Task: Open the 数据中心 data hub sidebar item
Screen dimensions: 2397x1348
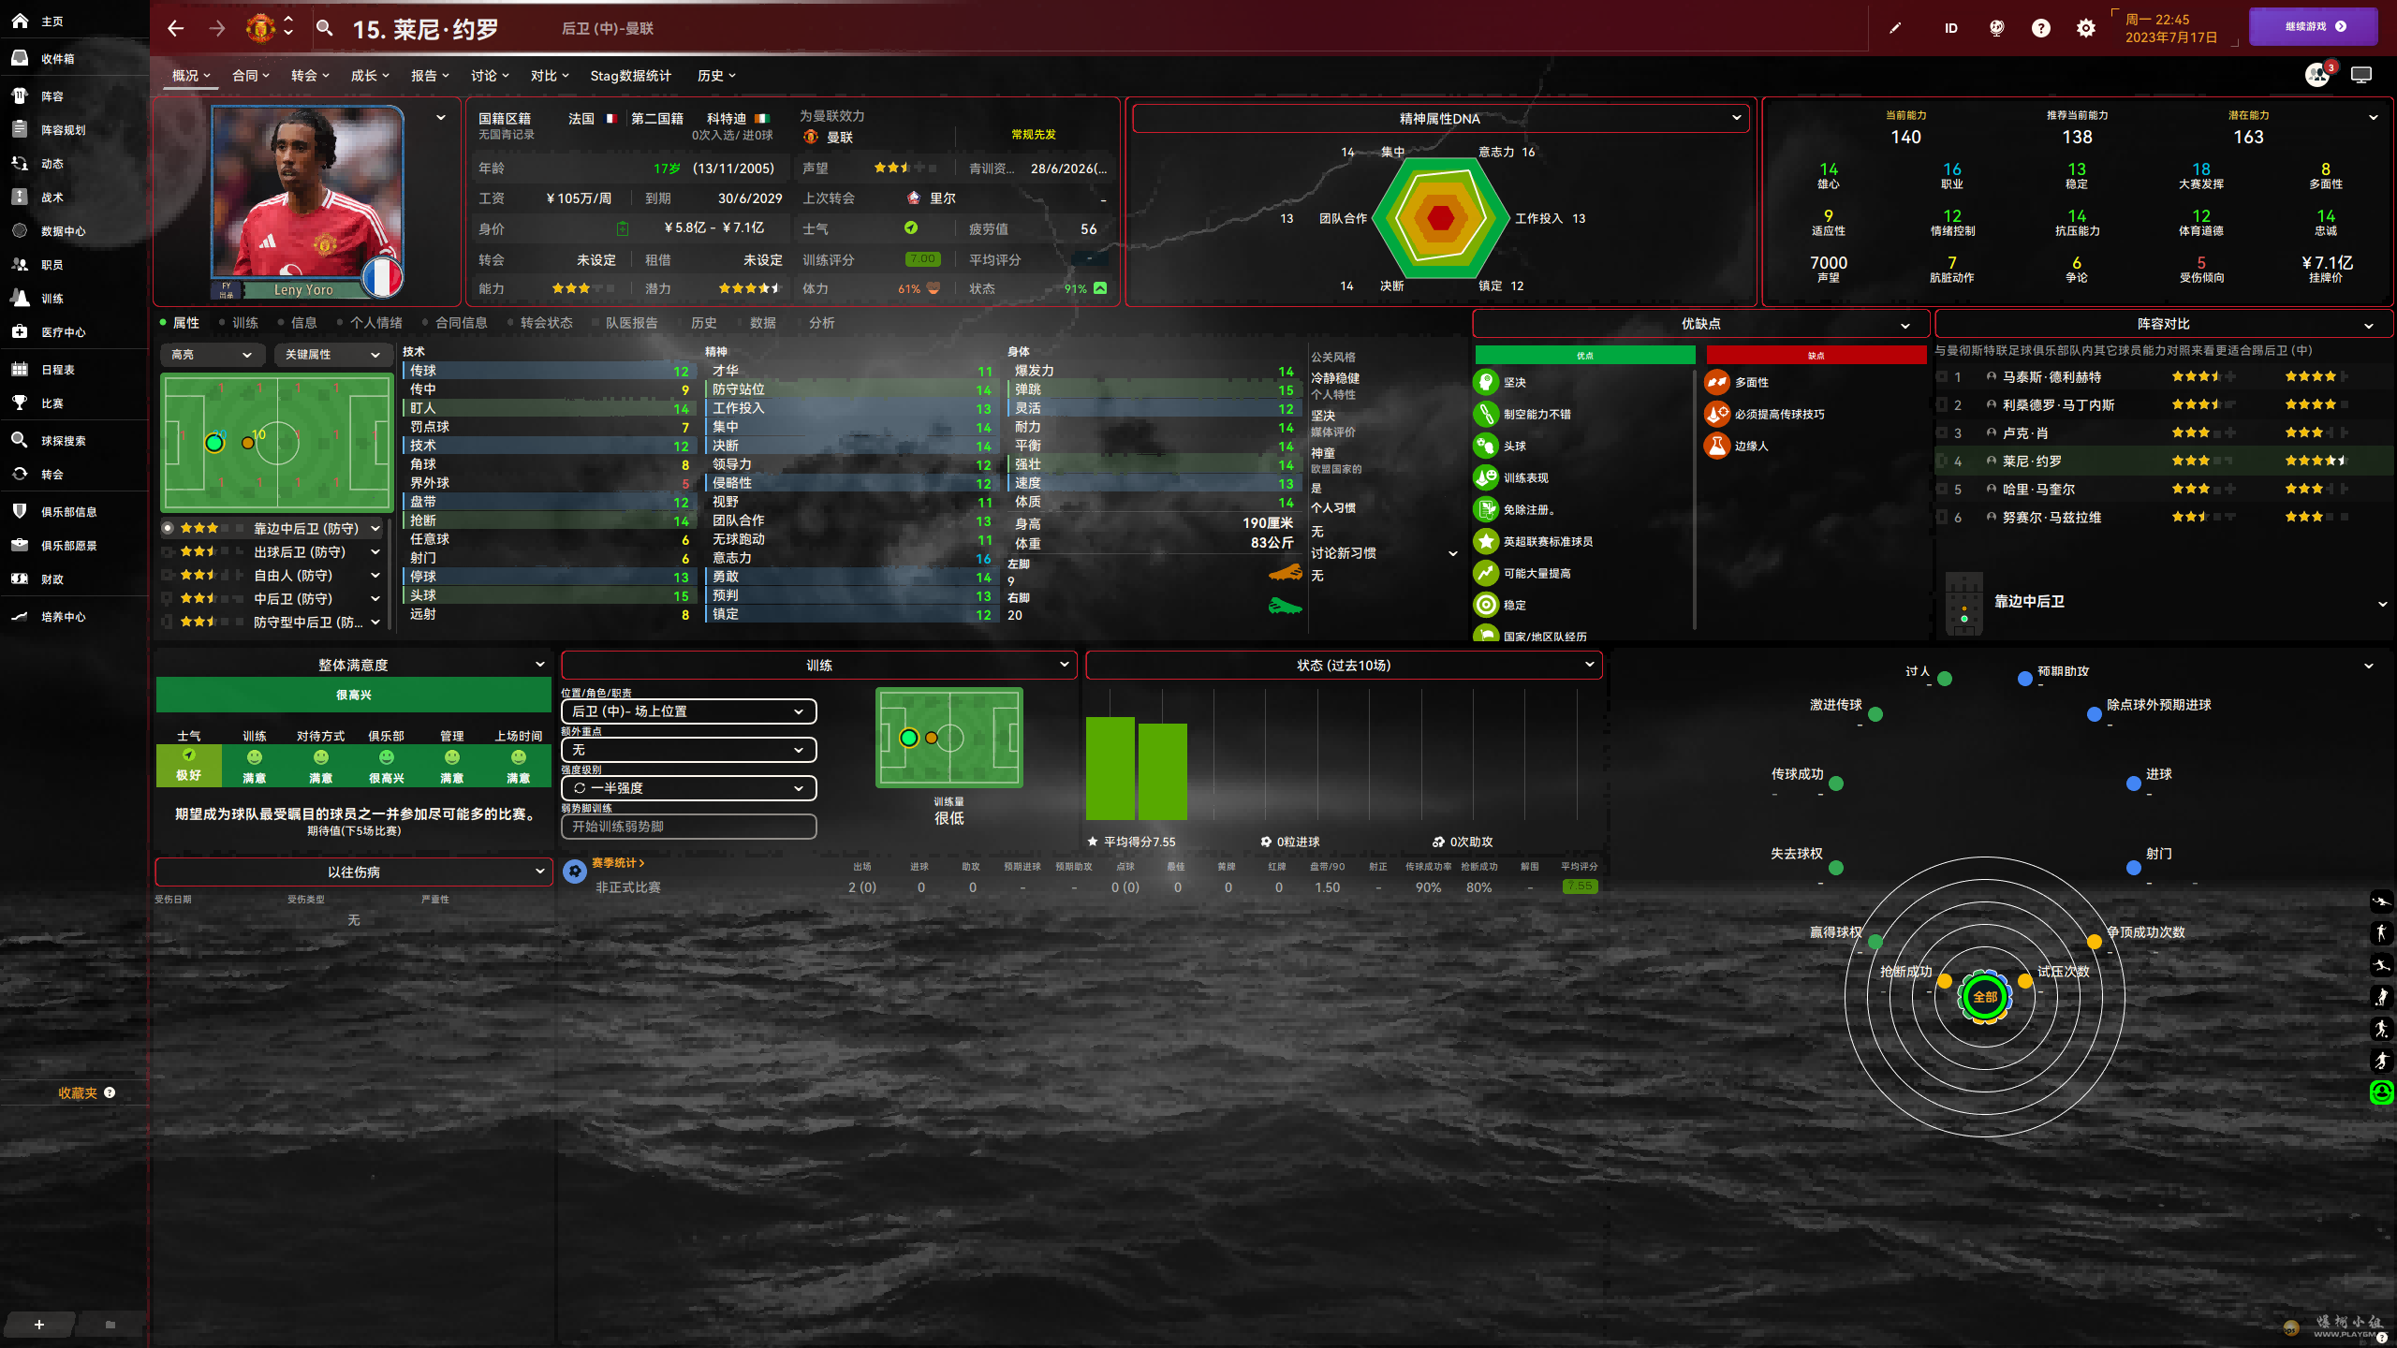Action: tap(49, 230)
